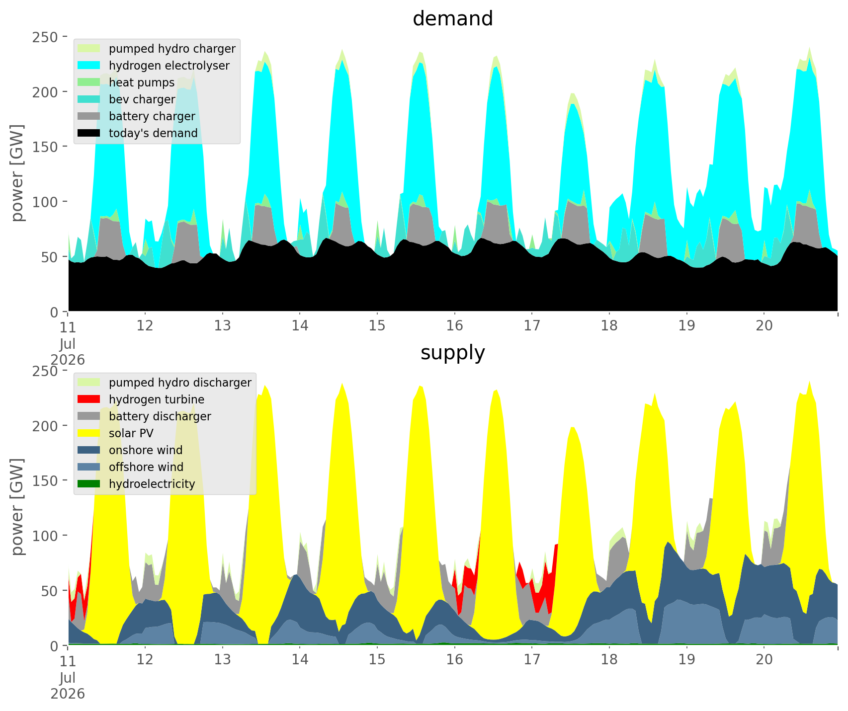Image resolution: width=848 pixels, height=711 pixels.
Task: Select the green hydroelectricity legend swatch
Action: point(89,484)
